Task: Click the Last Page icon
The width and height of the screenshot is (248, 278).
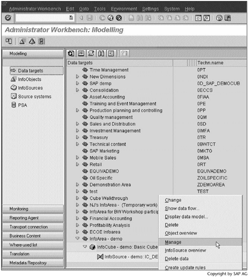Action: point(186,18)
